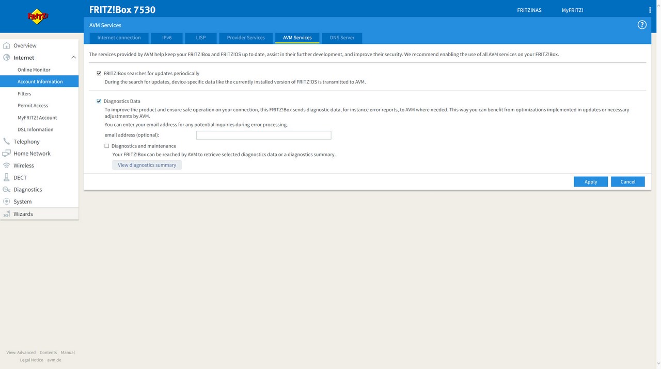Click View diagnostics summary button
This screenshot has height=369, width=661.
147,165
